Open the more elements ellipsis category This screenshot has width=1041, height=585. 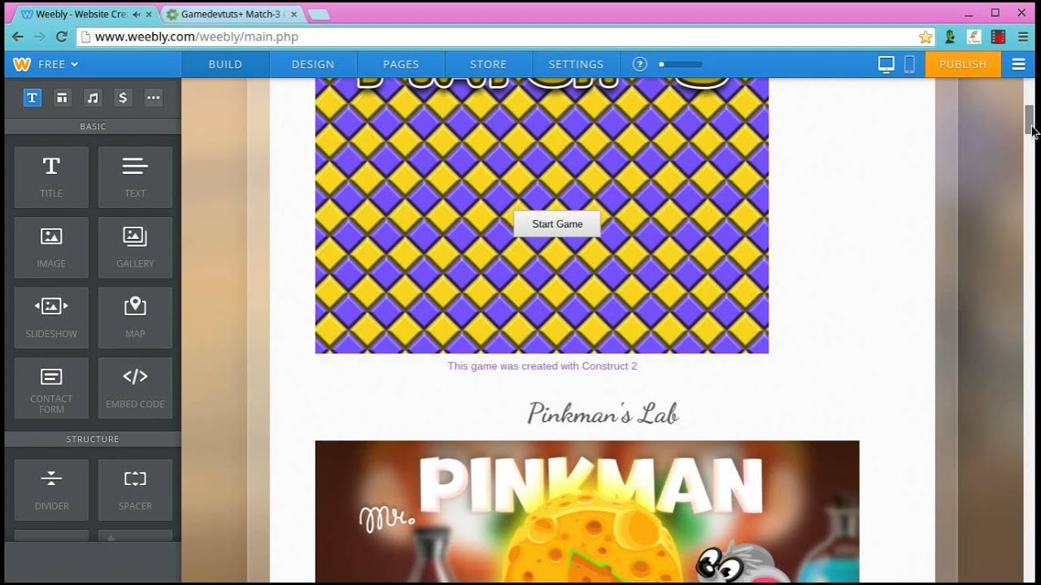[153, 97]
